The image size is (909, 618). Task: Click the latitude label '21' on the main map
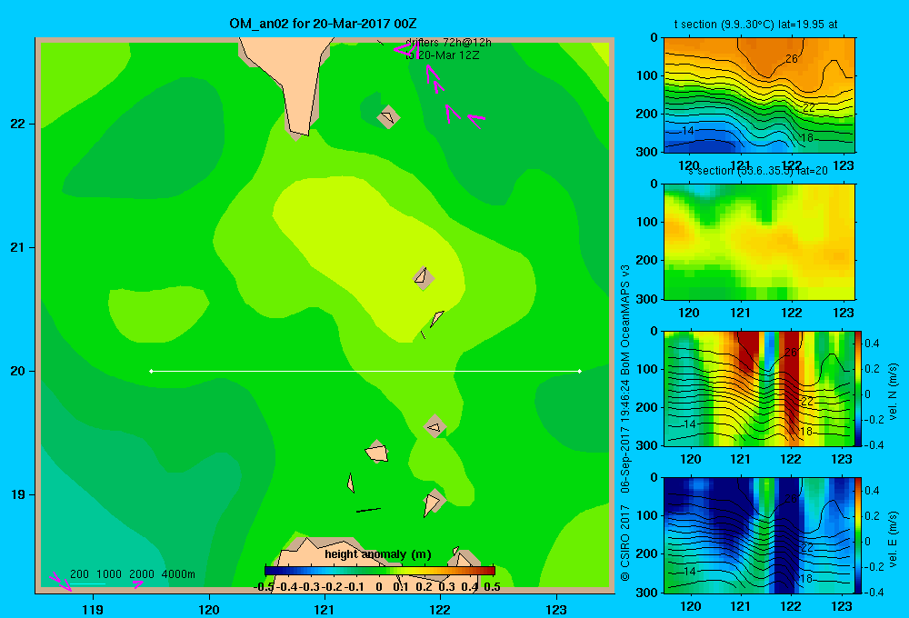pos(18,247)
